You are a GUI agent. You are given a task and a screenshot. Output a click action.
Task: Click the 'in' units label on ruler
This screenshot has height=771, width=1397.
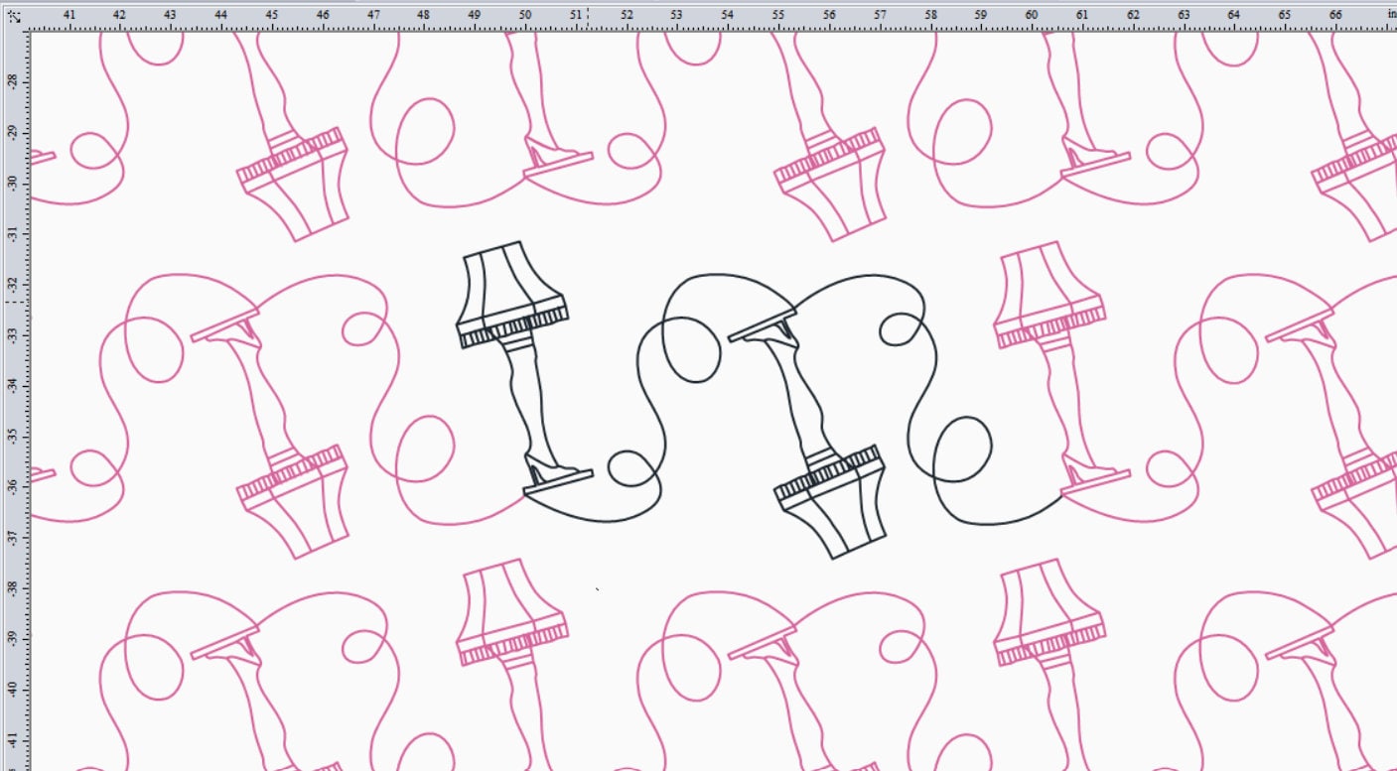click(x=1391, y=15)
